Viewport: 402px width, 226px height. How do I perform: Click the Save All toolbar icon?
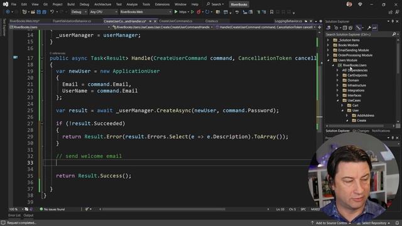tap(44, 12)
